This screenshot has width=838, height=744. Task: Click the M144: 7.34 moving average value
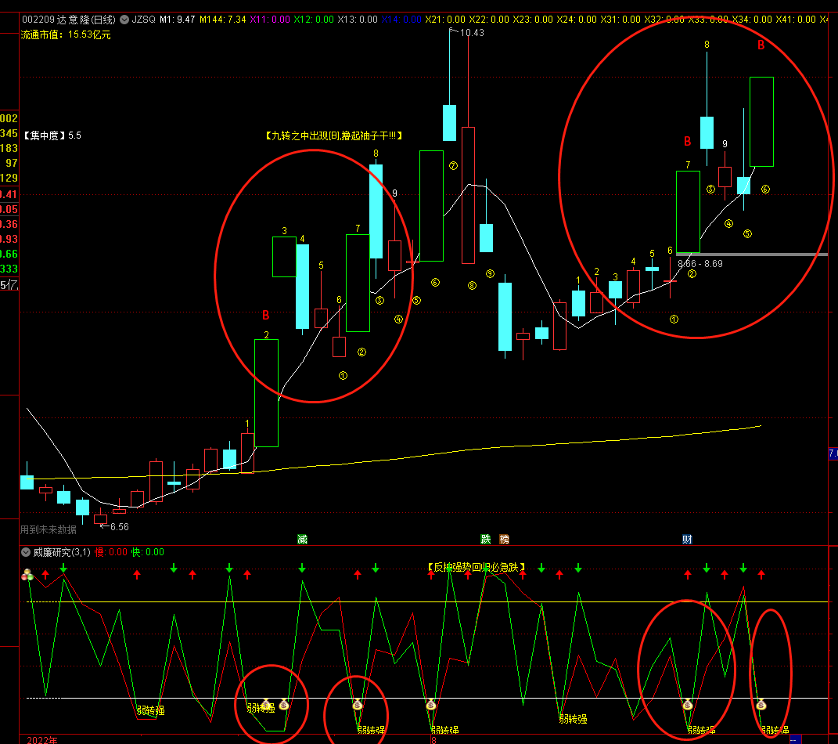tap(223, 20)
